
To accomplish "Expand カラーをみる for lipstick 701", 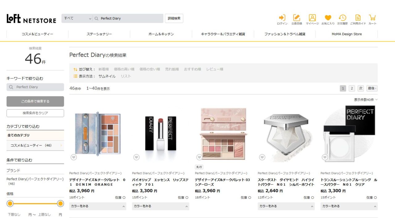I will pyautogui.click(x=160, y=206).
